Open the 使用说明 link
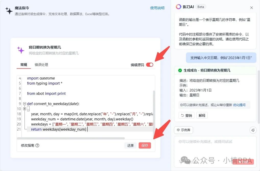This screenshot has height=171, width=260. point(157,8)
